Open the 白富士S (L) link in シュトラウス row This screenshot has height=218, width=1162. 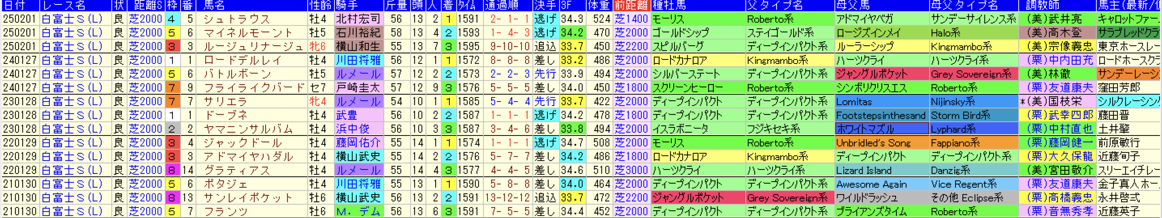[x=72, y=19]
